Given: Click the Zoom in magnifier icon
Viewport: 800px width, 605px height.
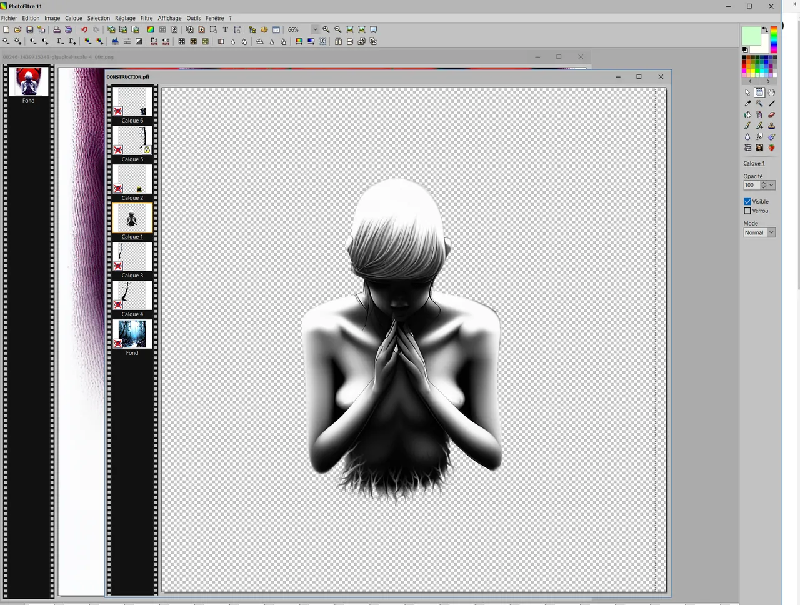Looking at the screenshot, I should pyautogui.click(x=326, y=30).
